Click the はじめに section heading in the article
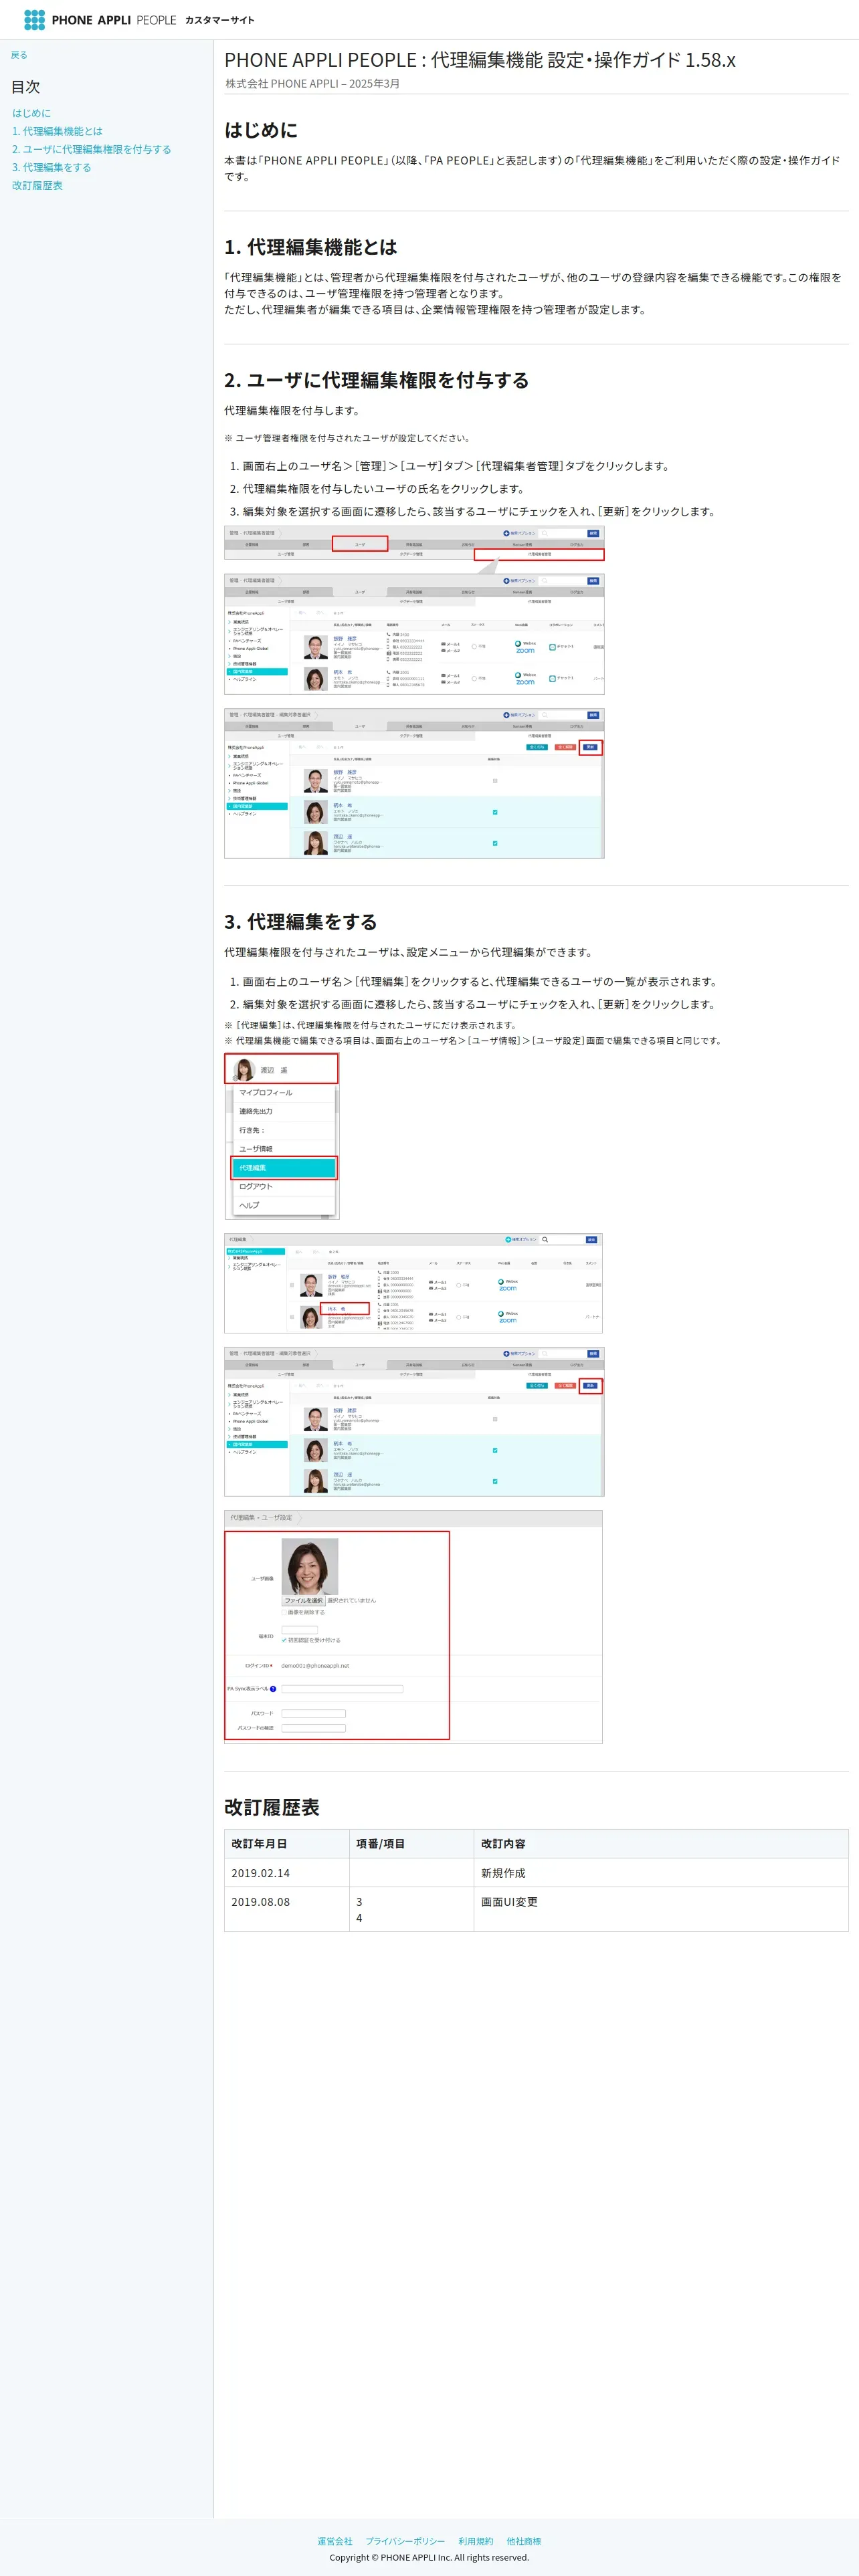The image size is (859, 2576). [x=261, y=130]
